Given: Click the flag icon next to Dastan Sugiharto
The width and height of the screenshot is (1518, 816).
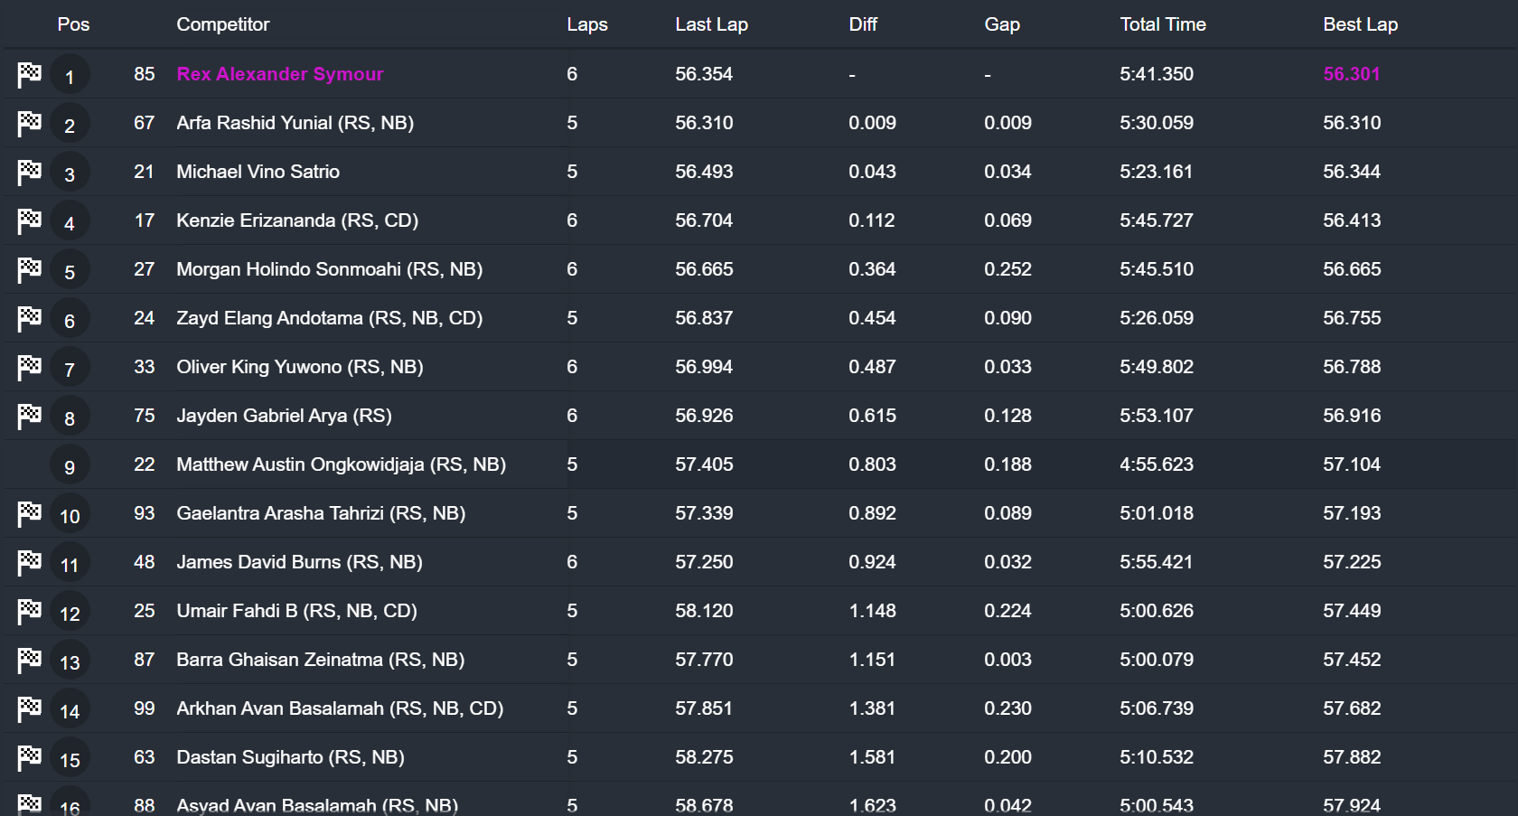Looking at the screenshot, I should pos(29,757).
